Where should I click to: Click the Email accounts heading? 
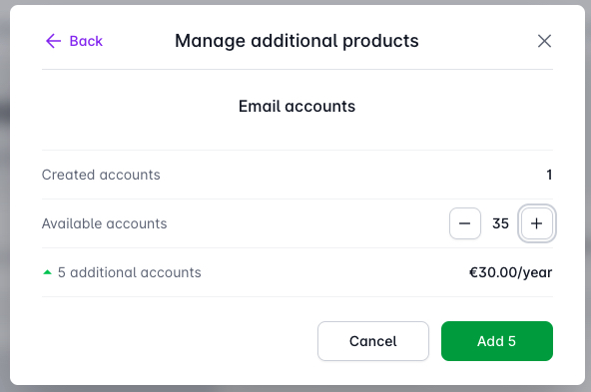[x=296, y=106]
